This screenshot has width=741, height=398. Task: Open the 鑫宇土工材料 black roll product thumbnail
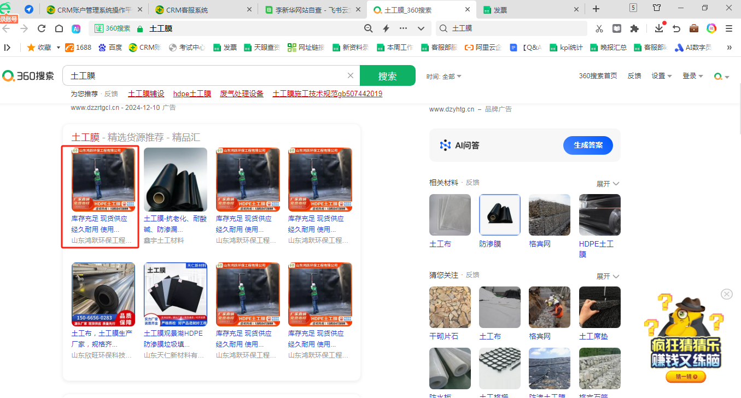click(176, 179)
